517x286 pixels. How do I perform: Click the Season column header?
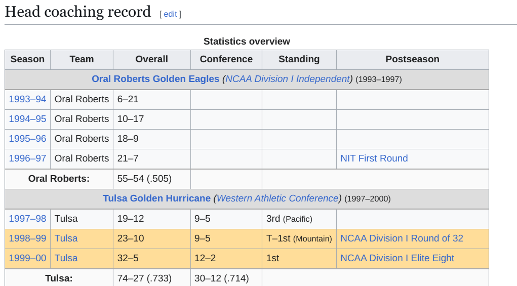[x=27, y=59]
